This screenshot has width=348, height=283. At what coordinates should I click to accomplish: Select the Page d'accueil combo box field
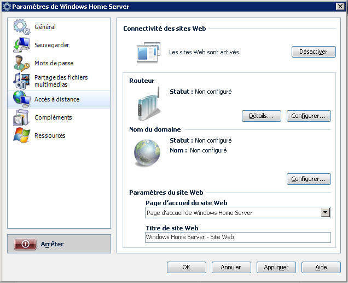pyautogui.click(x=237, y=213)
